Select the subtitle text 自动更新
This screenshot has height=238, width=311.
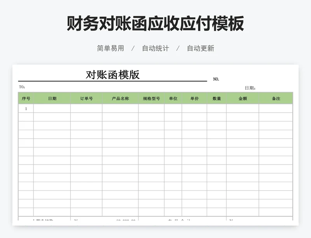coord(201,49)
